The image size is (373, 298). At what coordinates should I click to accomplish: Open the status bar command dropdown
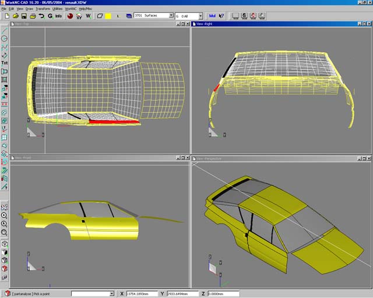(111, 294)
